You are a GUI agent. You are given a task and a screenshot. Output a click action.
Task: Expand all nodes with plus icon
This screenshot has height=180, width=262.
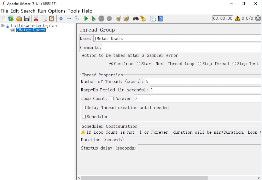61,18
